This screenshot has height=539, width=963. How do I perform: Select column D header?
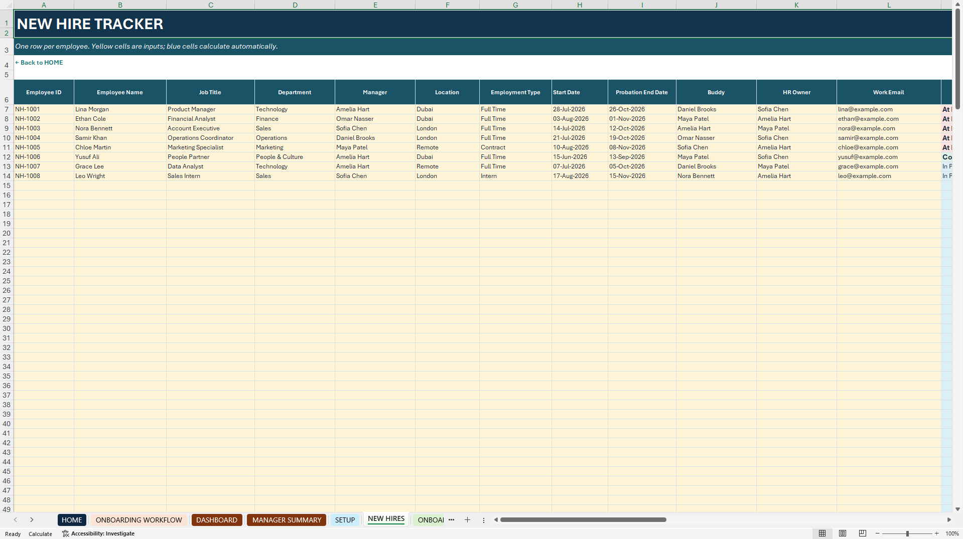tap(295, 5)
